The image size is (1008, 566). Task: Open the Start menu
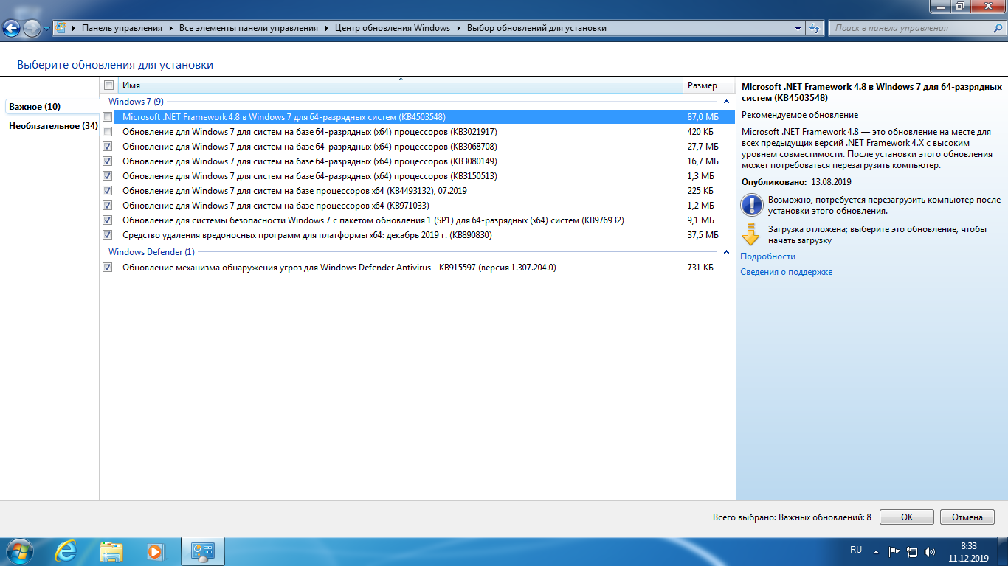[x=19, y=551]
